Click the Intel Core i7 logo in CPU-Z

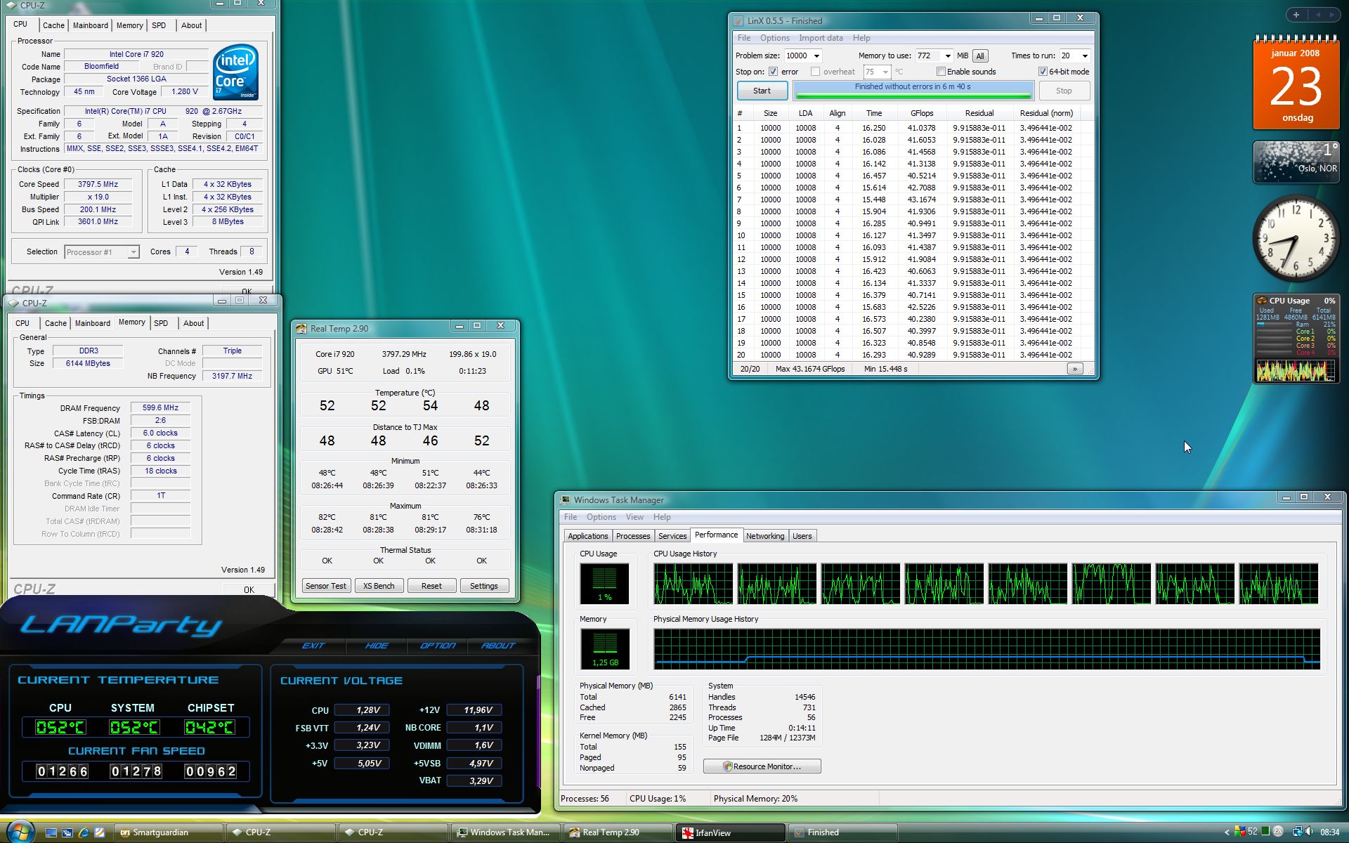click(235, 71)
